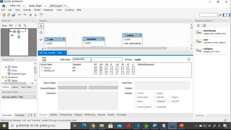Open Google Chrome from the taskbar
Image resolution: width=231 pixels, height=130 pixels.
point(93,126)
